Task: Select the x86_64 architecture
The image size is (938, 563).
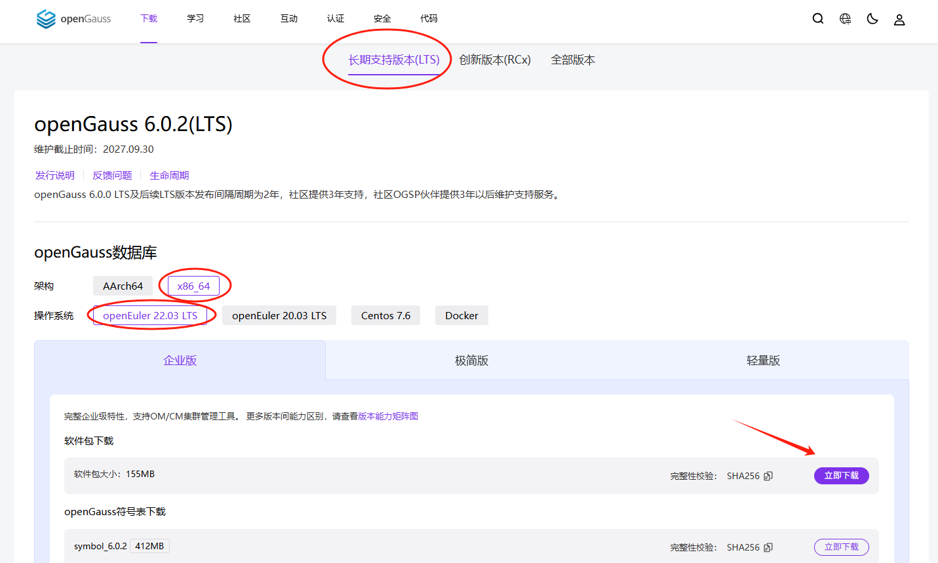Action: point(193,286)
